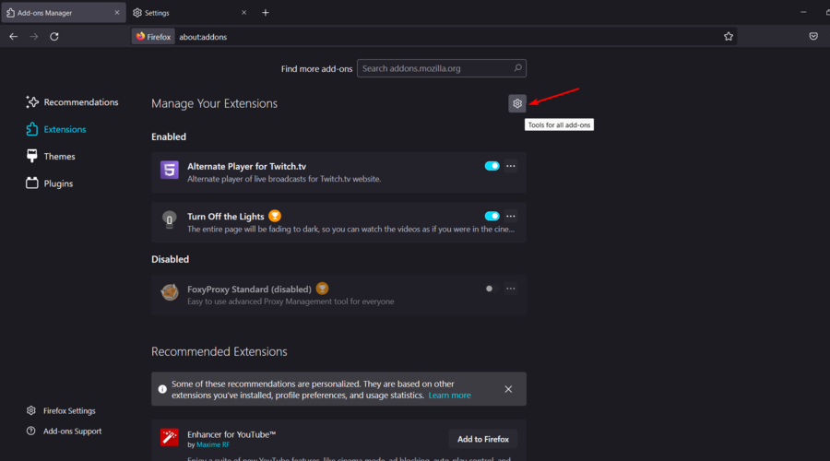Switch to the Add-ons Manager tab
This screenshot has height=461, width=830.
point(64,13)
